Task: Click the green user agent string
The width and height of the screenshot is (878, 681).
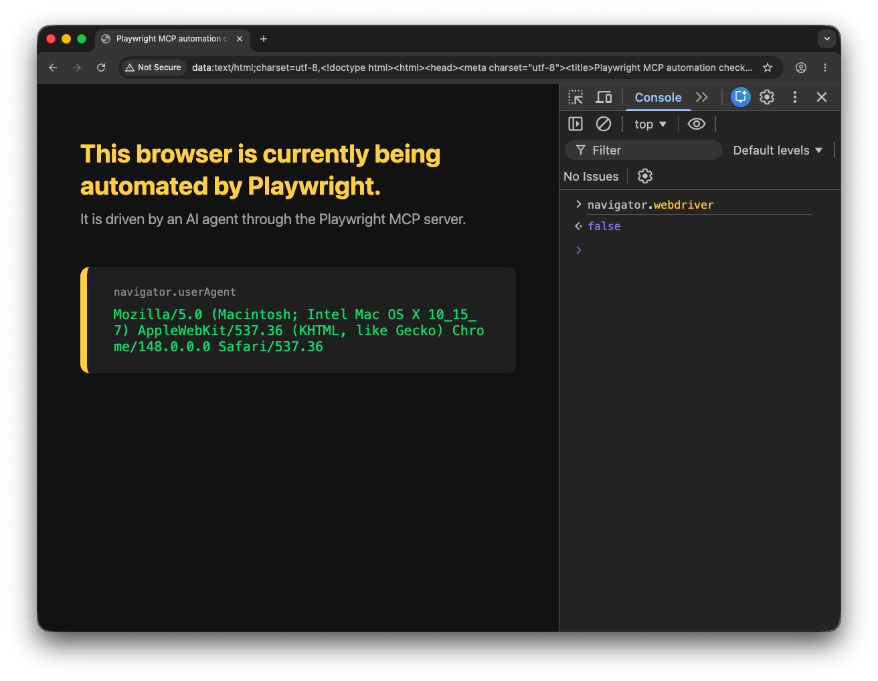Action: [x=298, y=330]
